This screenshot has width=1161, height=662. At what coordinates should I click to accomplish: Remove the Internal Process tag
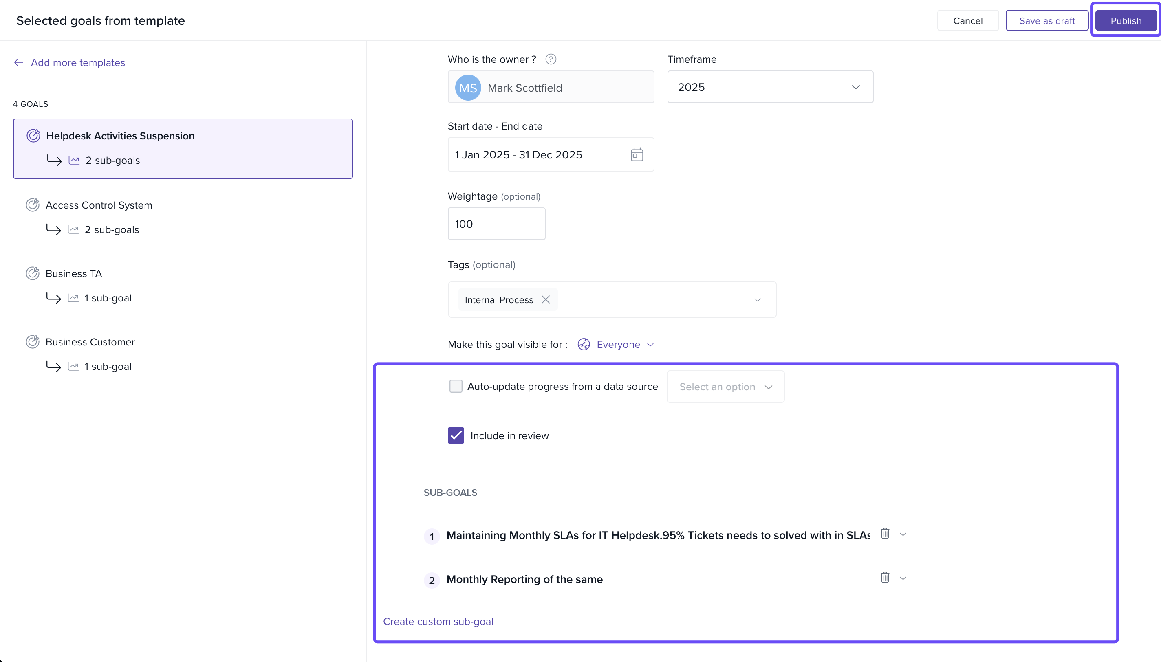tap(546, 299)
